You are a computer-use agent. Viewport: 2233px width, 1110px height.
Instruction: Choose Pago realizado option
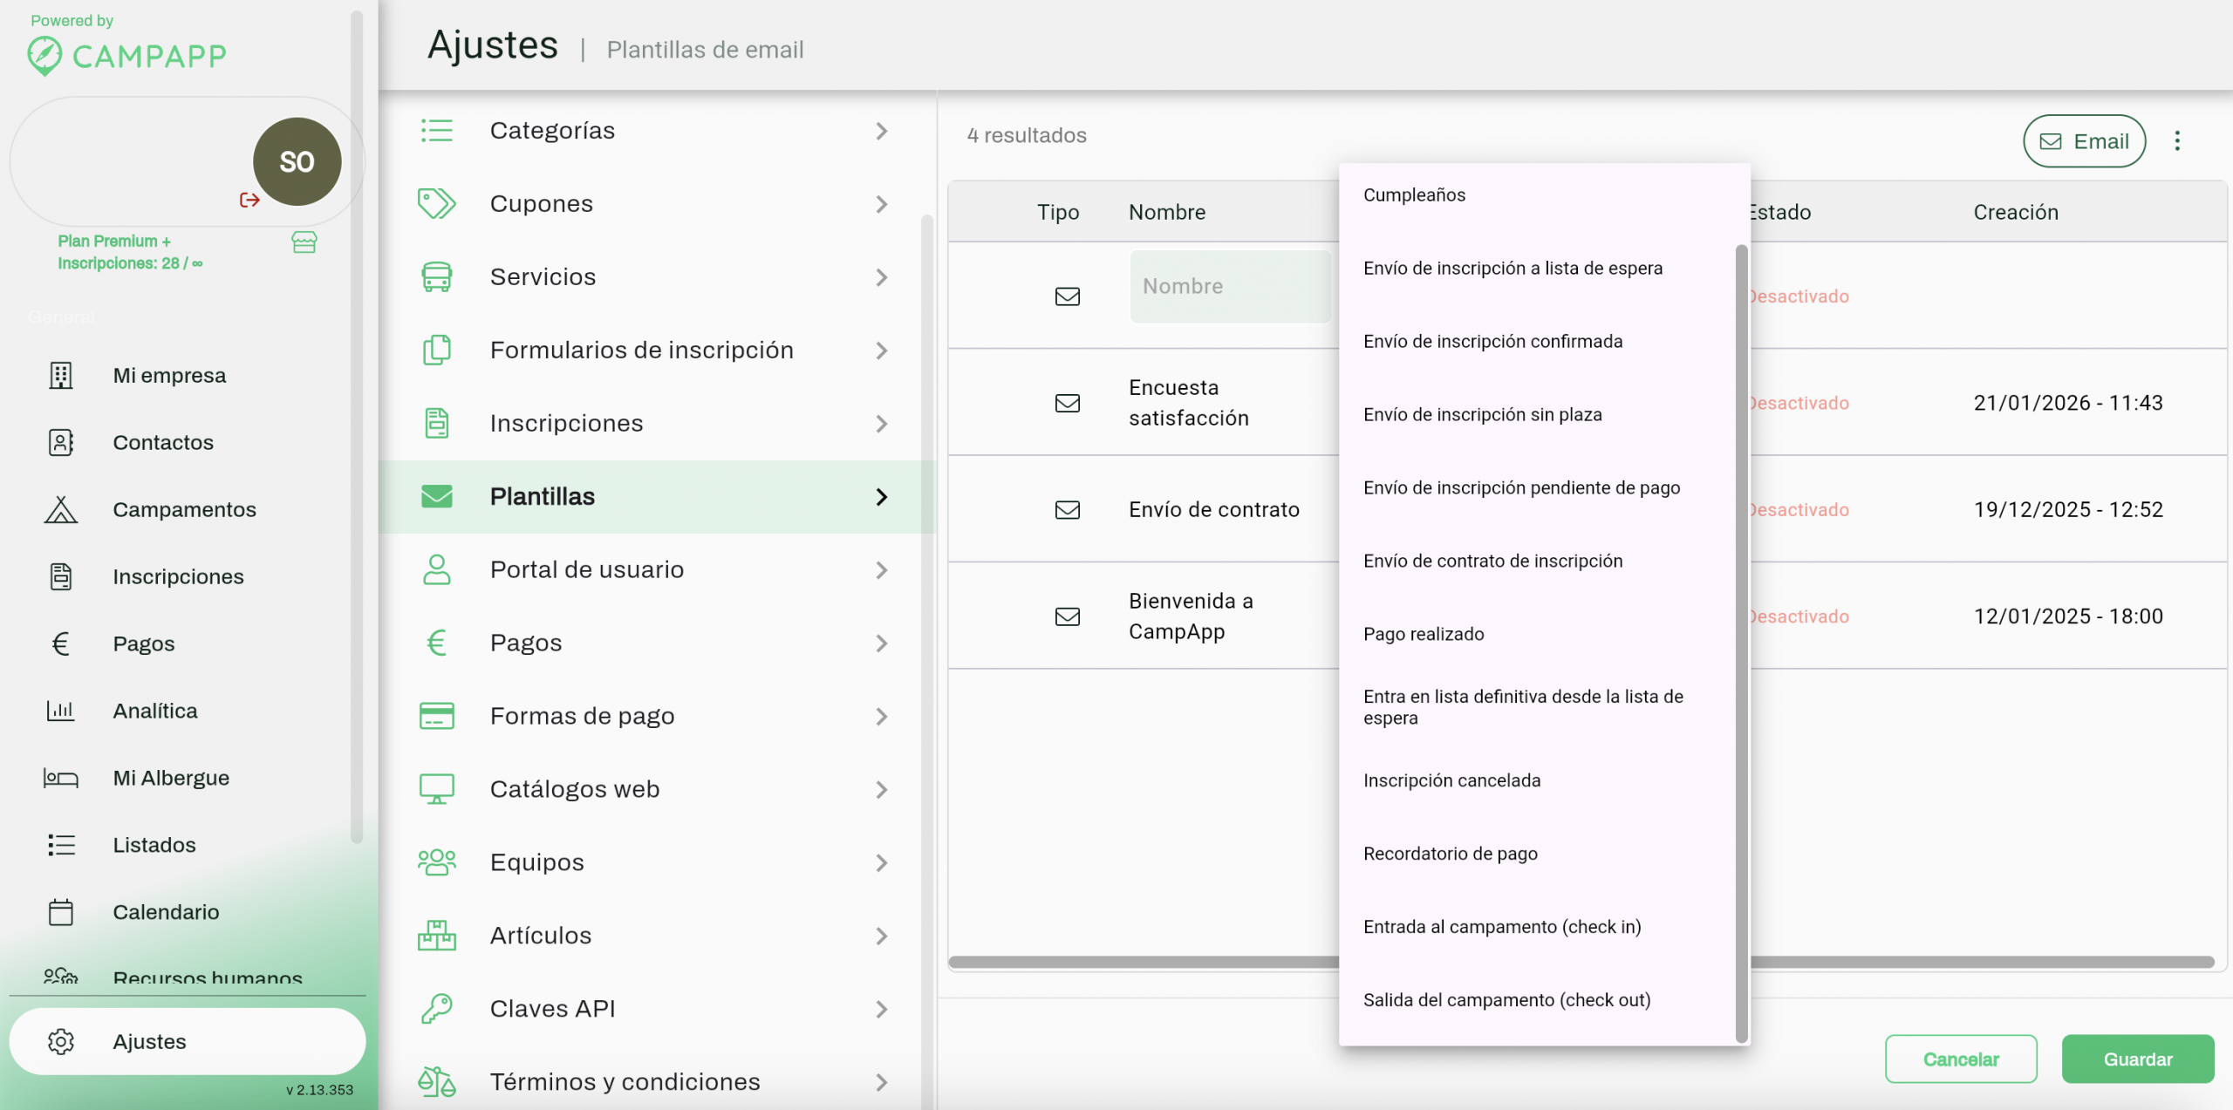(1423, 634)
